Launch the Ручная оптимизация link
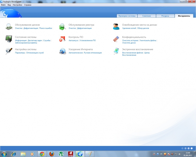This screenshot has height=157, width=196. point(93,53)
